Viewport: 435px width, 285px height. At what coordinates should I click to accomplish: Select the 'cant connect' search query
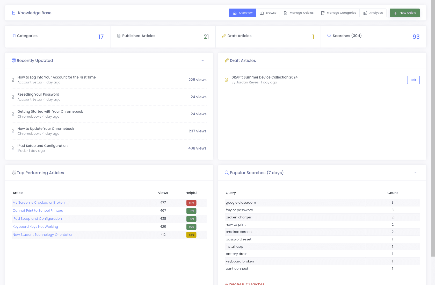pyautogui.click(x=237, y=268)
